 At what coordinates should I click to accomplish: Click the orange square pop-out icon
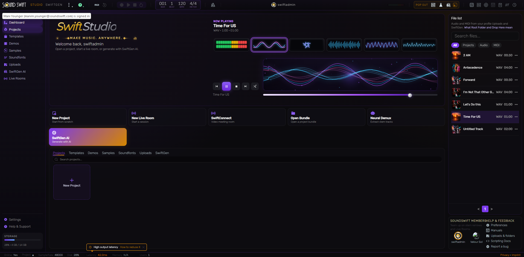pyautogui.click(x=455, y=5)
